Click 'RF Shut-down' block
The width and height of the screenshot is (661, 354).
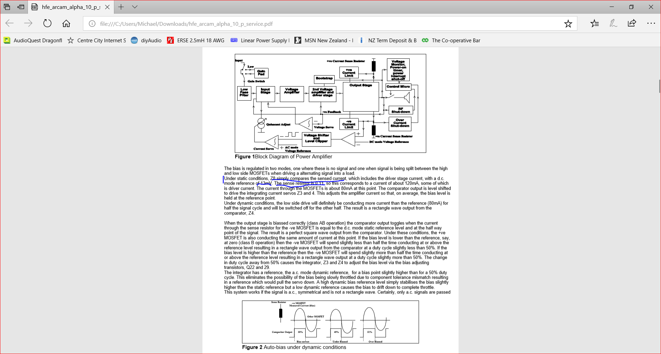[401, 110]
